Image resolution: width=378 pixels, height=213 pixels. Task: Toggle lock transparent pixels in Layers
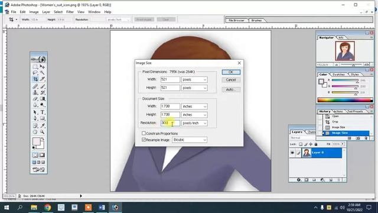[301, 144]
